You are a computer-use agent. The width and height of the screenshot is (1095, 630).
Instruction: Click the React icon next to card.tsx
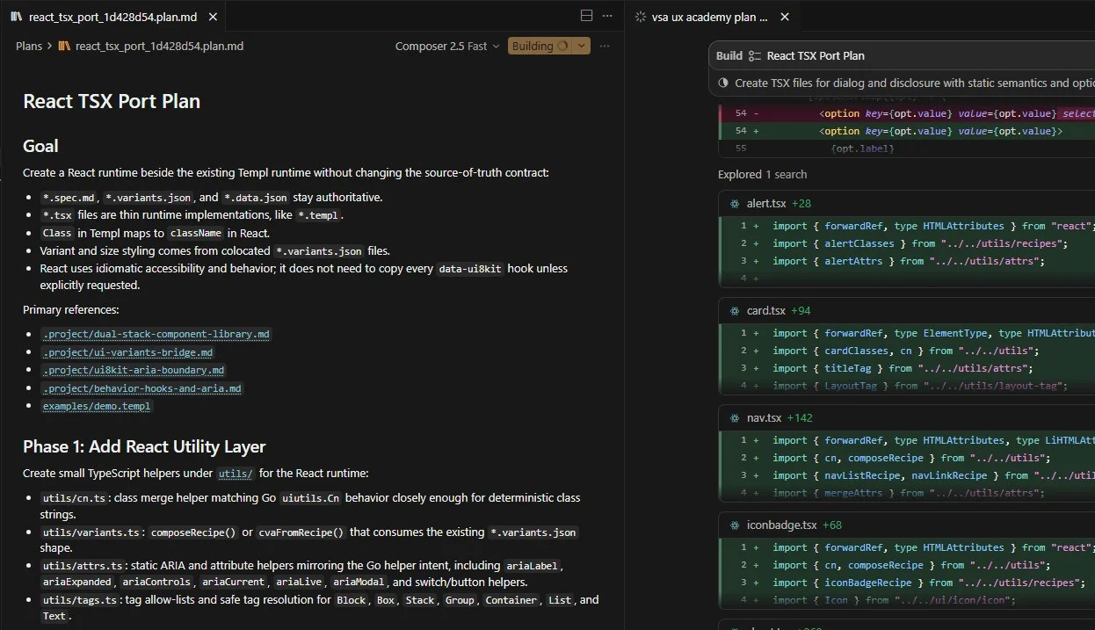point(735,310)
